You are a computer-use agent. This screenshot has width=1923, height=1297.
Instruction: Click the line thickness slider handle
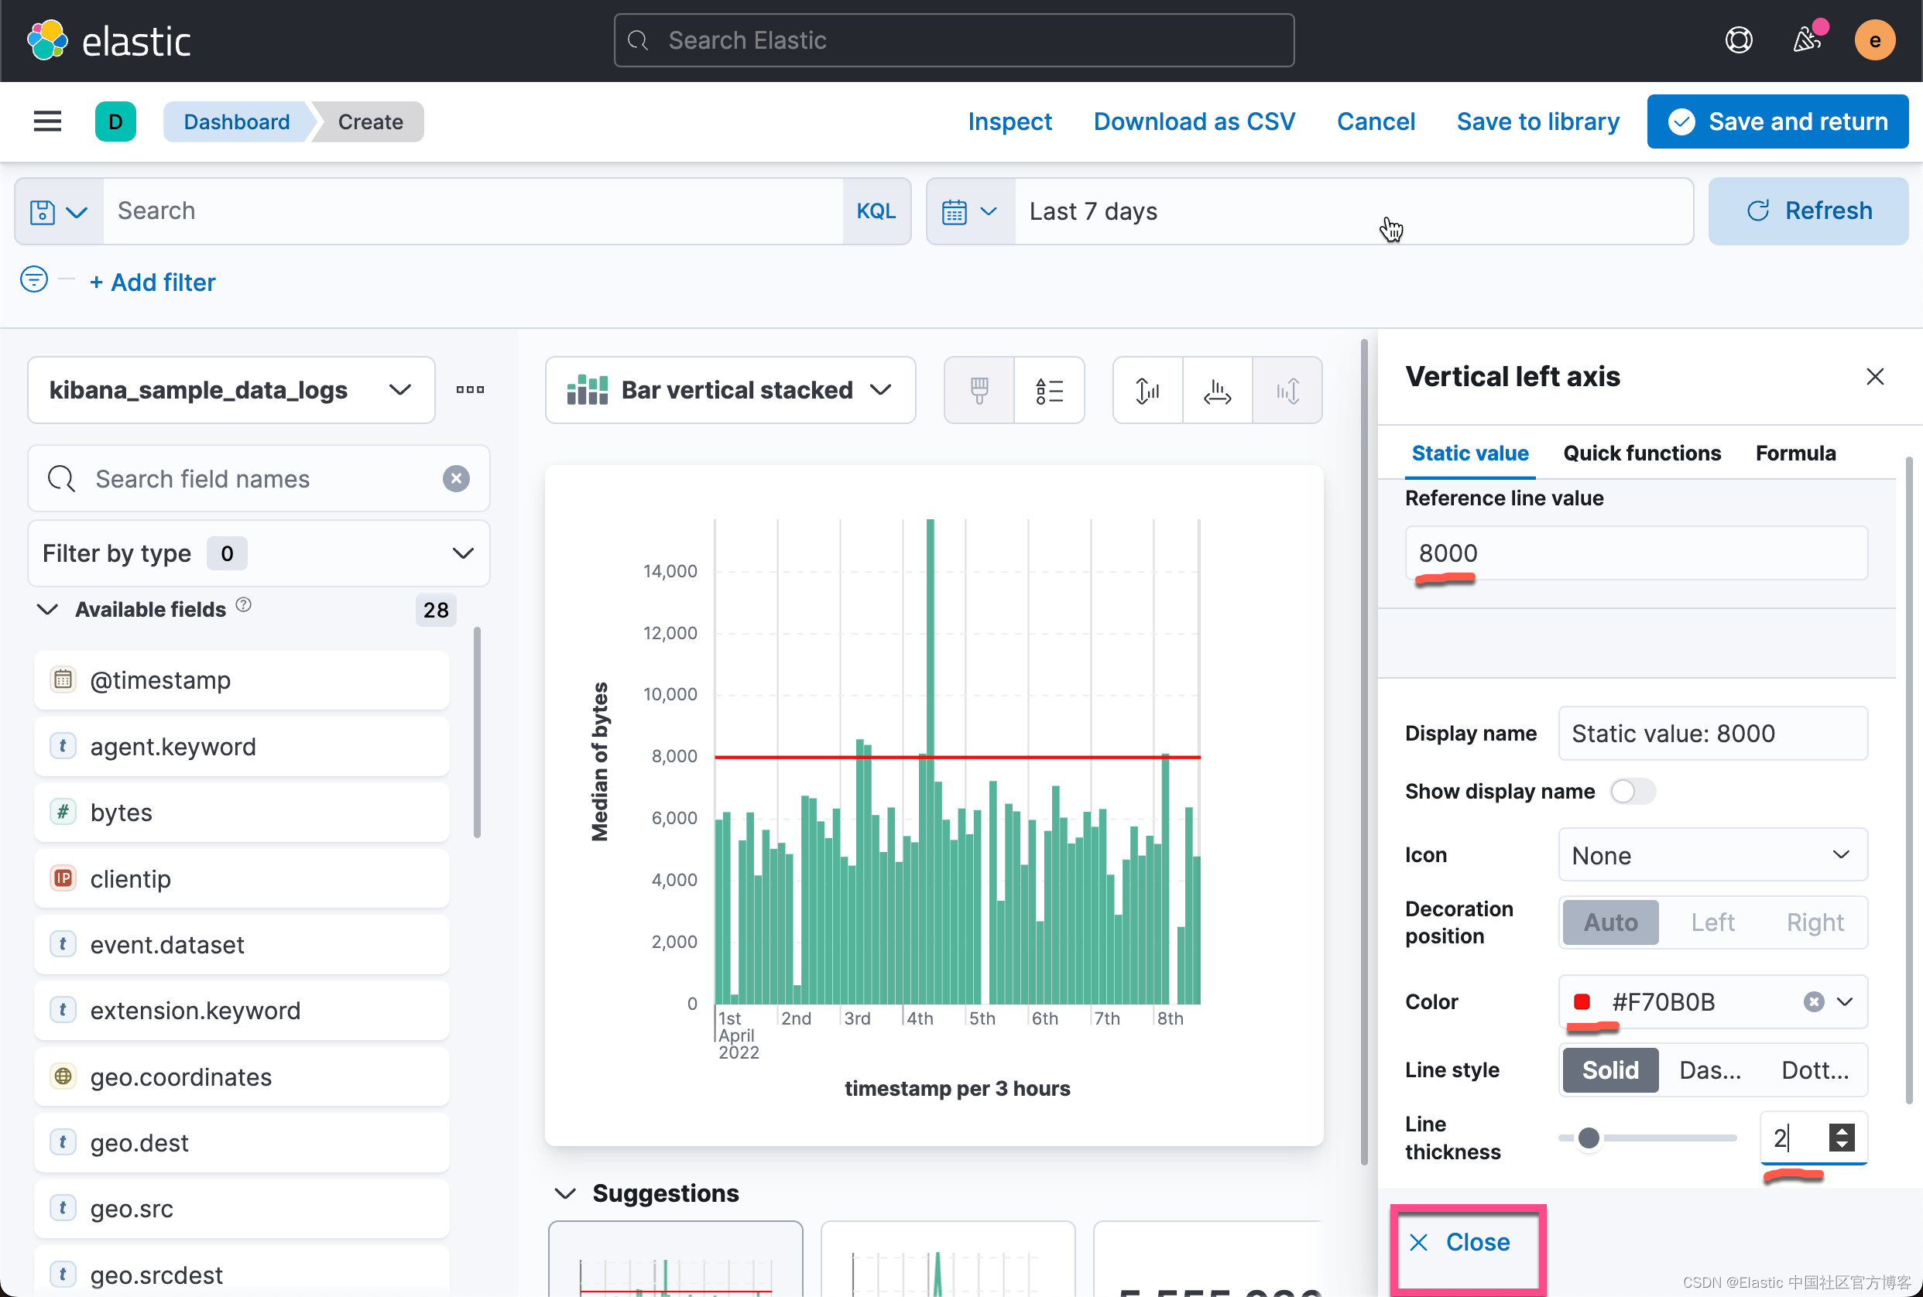pyautogui.click(x=1588, y=1138)
